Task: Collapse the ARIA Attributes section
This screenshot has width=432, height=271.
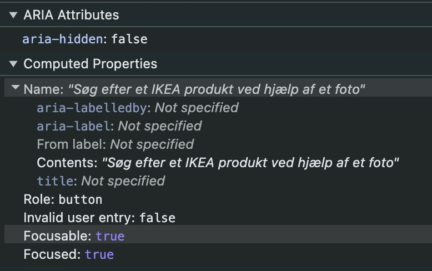Action: tap(13, 15)
